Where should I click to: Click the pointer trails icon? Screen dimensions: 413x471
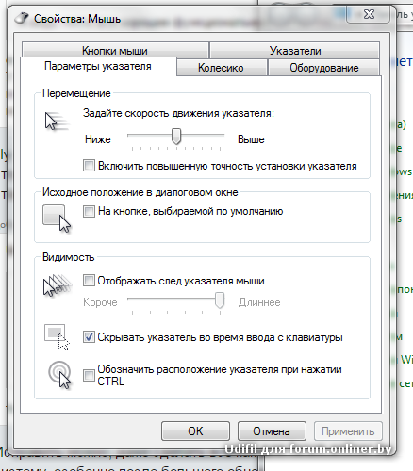[58, 285]
